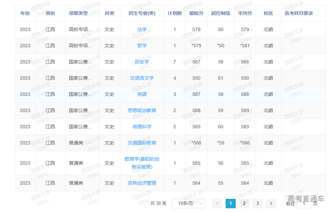Image resolution: width=334 pixels, height=212 pixels.
Task: Click the previous page arrow
Action: pos(217,204)
